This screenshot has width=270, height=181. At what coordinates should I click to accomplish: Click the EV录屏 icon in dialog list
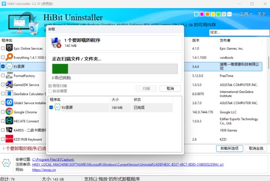(x=57, y=107)
